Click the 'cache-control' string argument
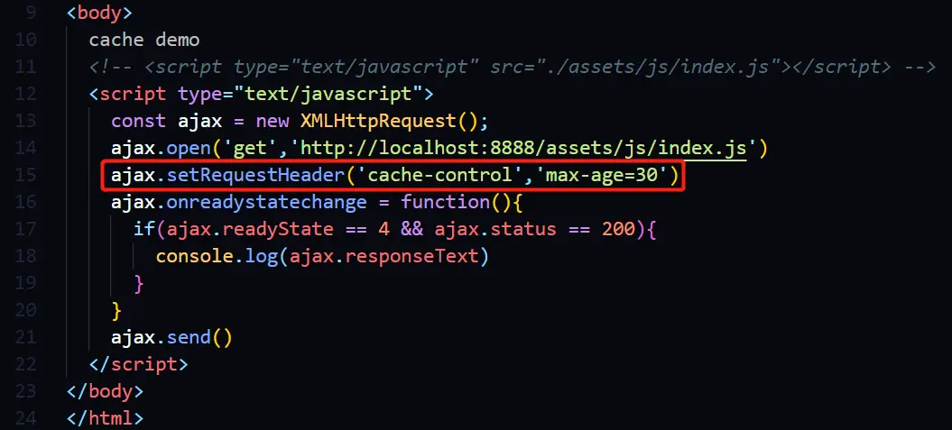The height and width of the screenshot is (430, 952). pos(440,176)
